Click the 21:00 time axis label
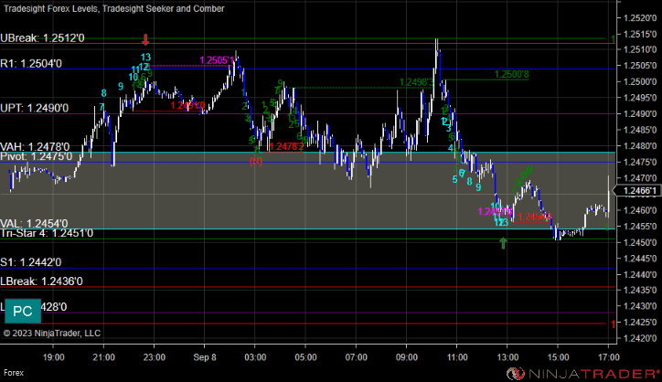The width and height of the screenshot is (662, 382). tap(104, 357)
